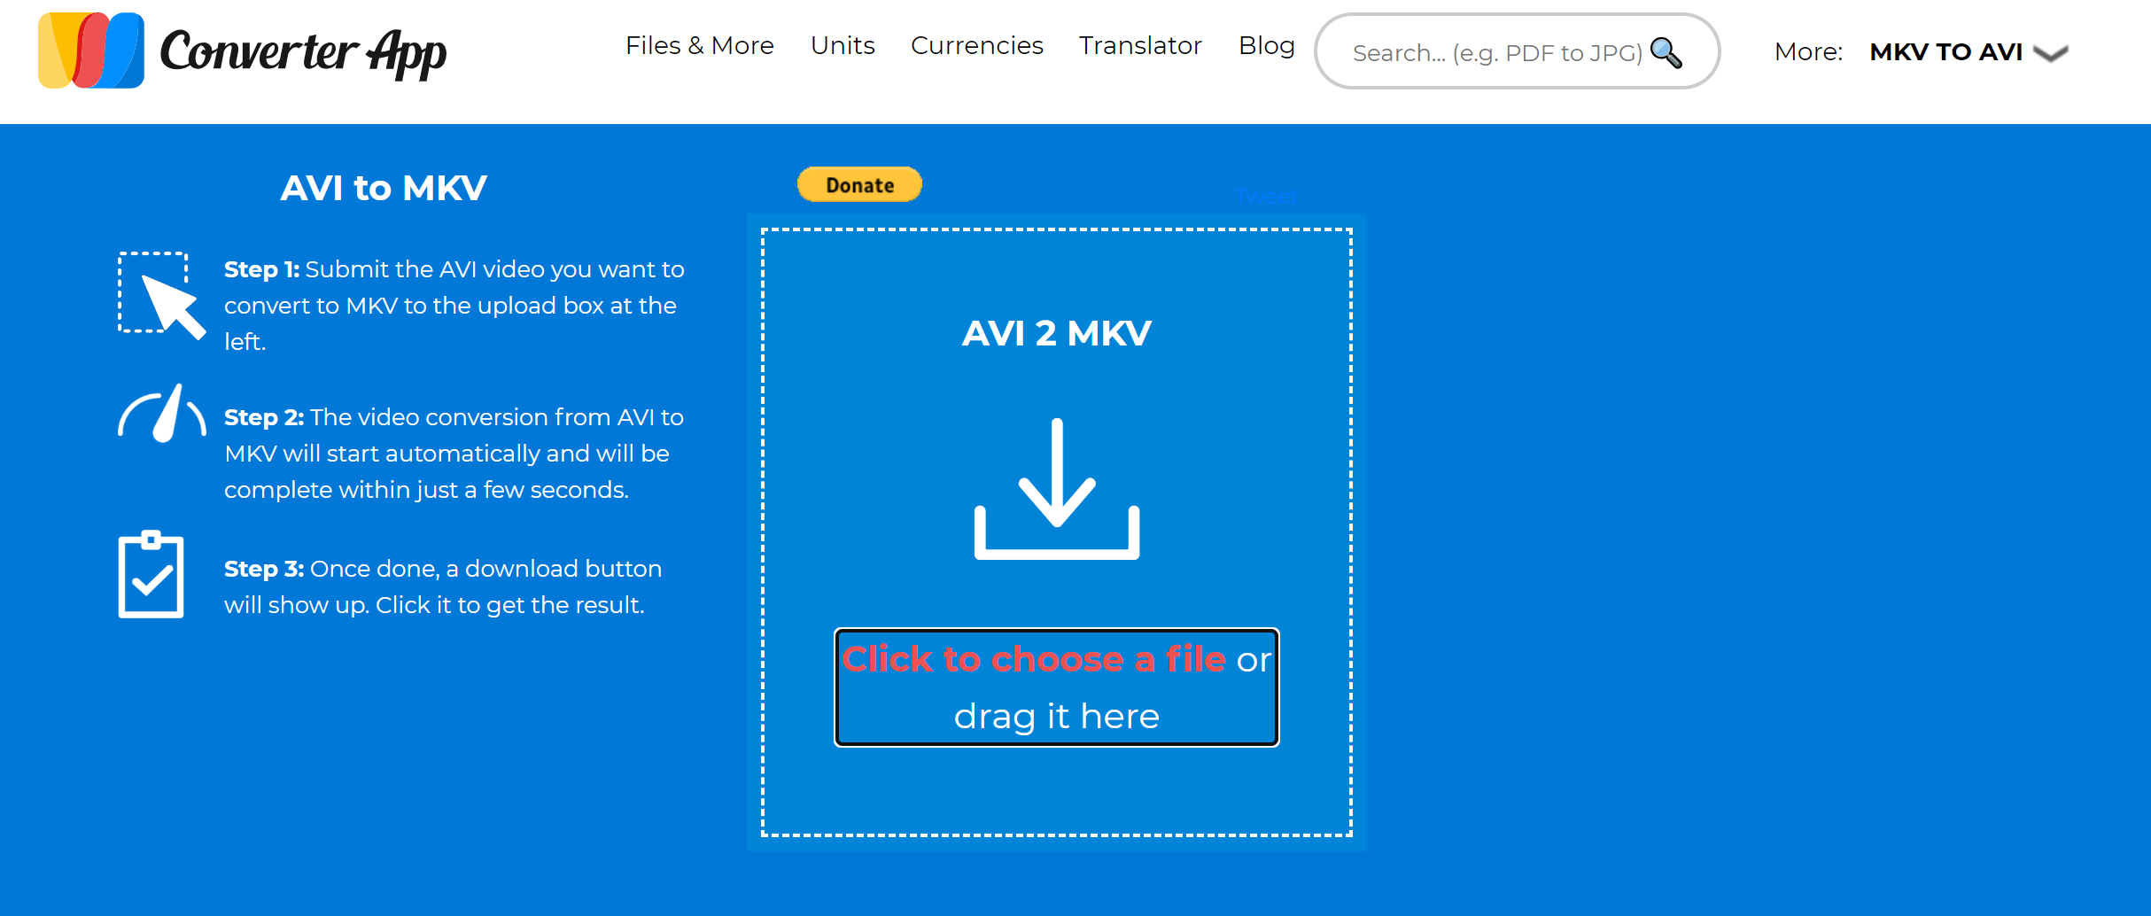Image resolution: width=2151 pixels, height=916 pixels.
Task: Open the Units page
Action: (x=842, y=45)
